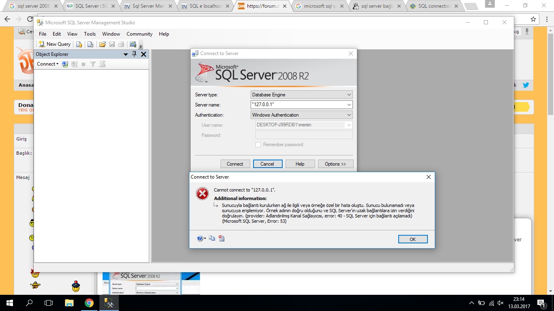Image resolution: width=554 pixels, height=311 pixels.
Task: Click the Twitter bird icon on forum page
Action: (x=526, y=85)
